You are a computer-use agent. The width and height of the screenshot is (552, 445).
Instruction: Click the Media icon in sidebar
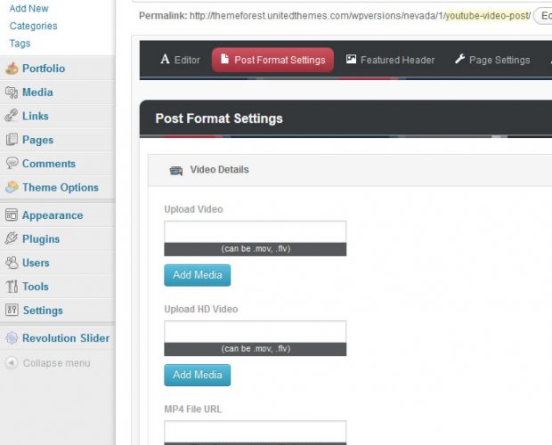[12, 93]
